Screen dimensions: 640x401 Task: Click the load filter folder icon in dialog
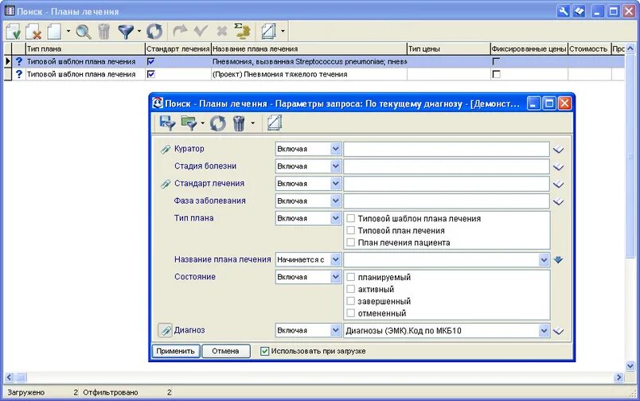[x=189, y=123]
